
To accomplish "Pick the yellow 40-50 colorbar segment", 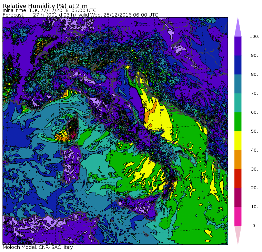I will tap(238, 141).
